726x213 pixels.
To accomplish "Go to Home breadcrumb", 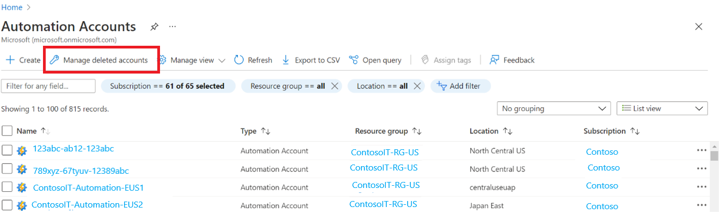I will pyautogui.click(x=12, y=8).
